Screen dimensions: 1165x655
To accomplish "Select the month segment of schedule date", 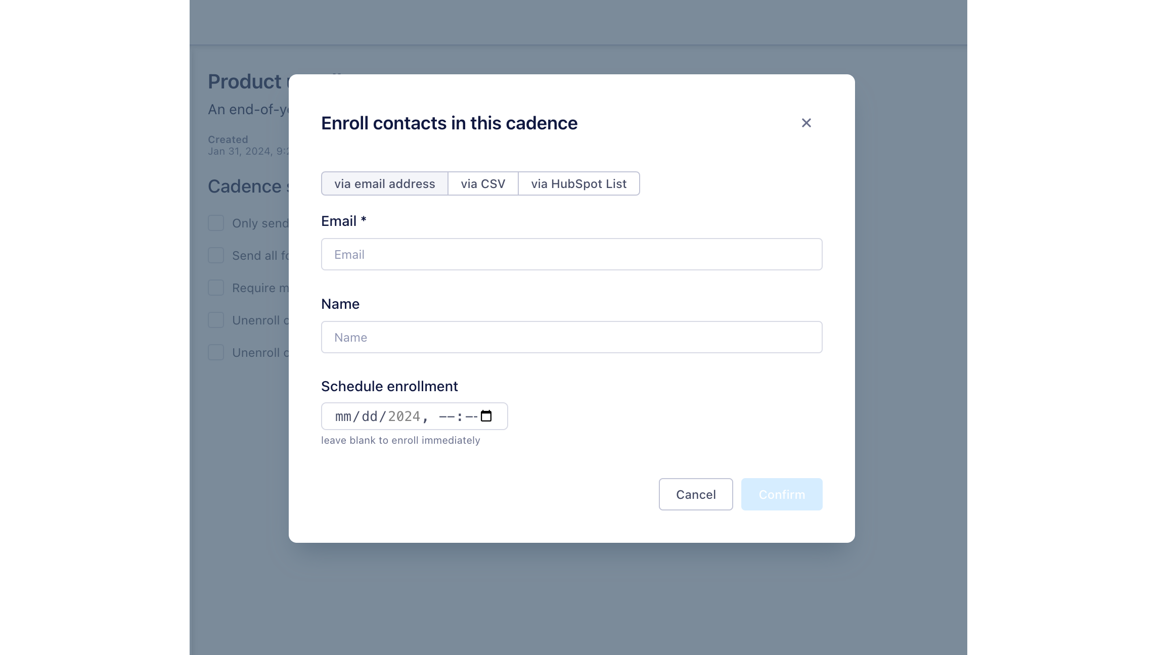I will tap(343, 416).
